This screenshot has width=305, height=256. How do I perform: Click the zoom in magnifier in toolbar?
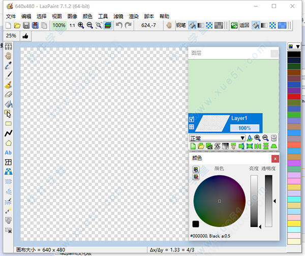click(81, 25)
